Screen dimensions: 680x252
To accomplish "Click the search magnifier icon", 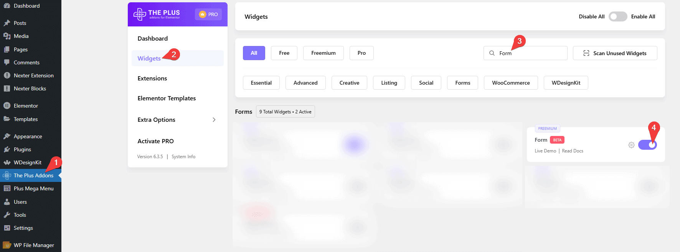I will tap(492, 53).
